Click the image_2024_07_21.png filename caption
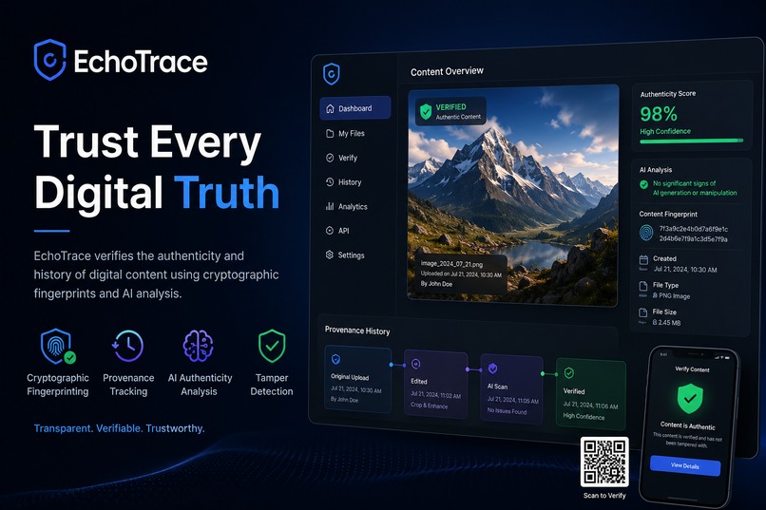 [x=451, y=263]
